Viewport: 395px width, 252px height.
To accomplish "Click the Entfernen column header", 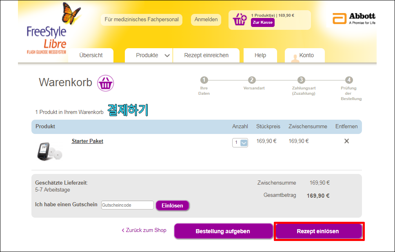I will pos(346,126).
